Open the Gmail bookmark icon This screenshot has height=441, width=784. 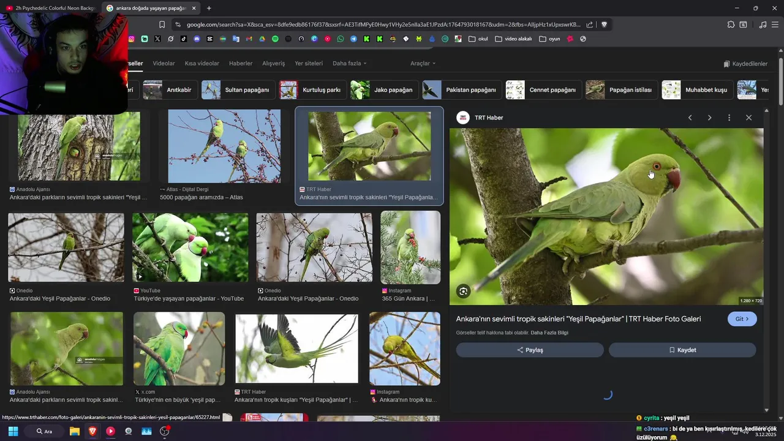coord(249,39)
